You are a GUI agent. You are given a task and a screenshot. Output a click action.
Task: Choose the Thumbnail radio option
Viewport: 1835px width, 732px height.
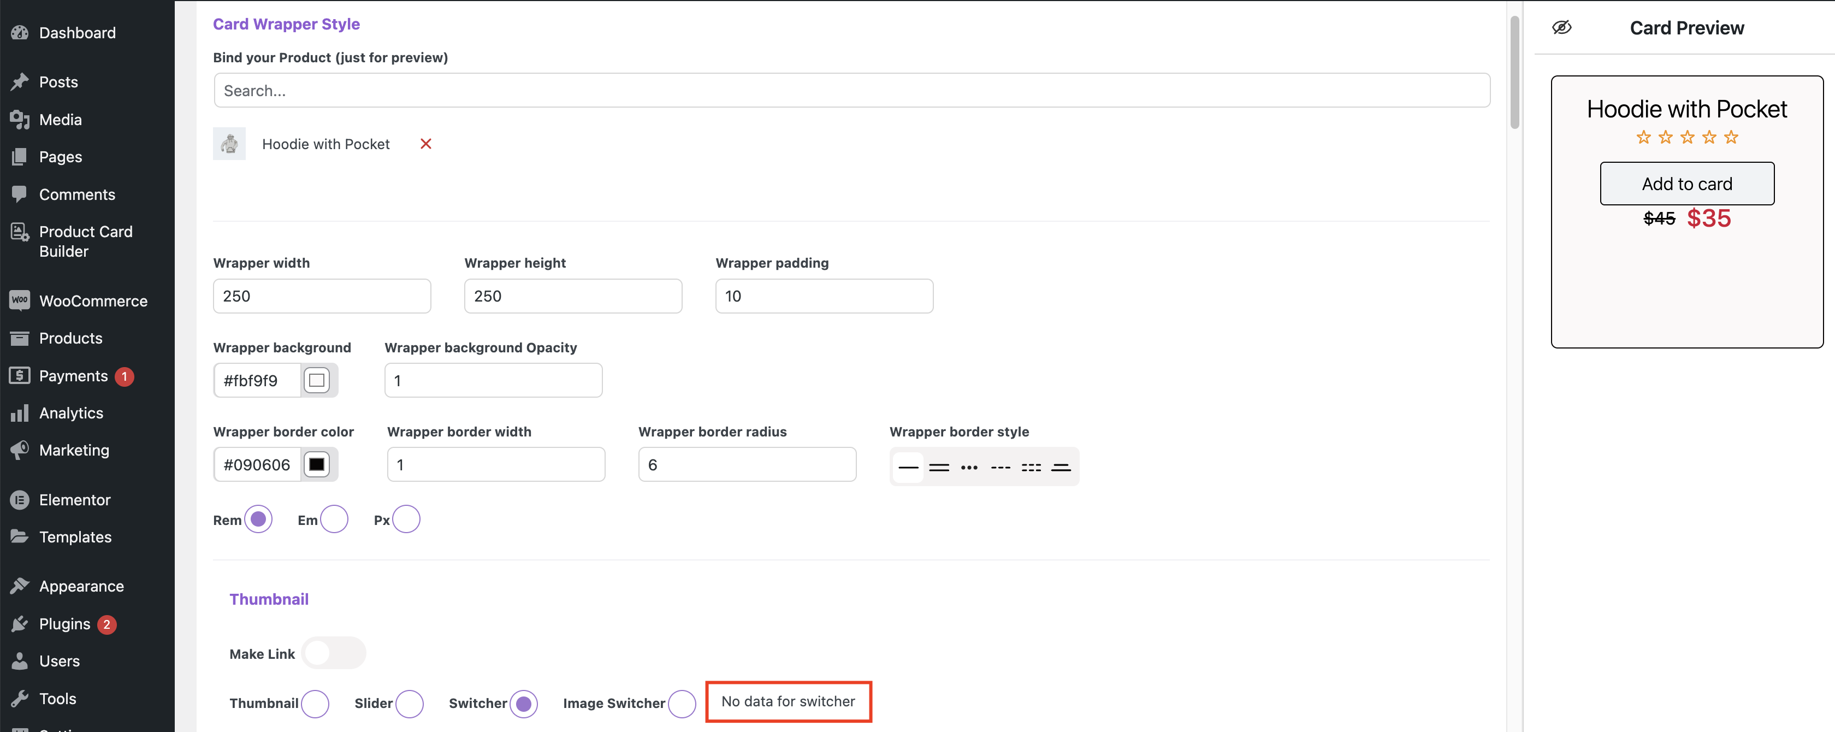(x=315, y=704)
